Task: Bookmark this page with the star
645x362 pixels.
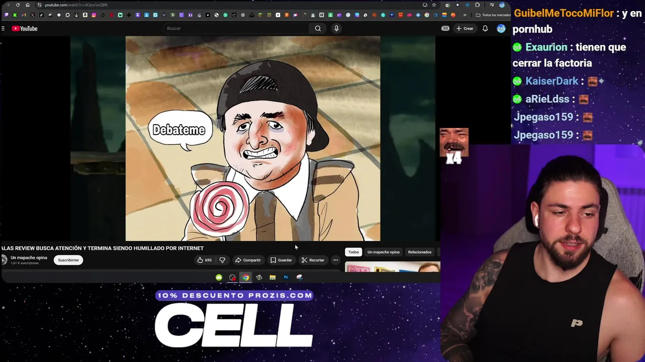Action: tap(434, 5)
